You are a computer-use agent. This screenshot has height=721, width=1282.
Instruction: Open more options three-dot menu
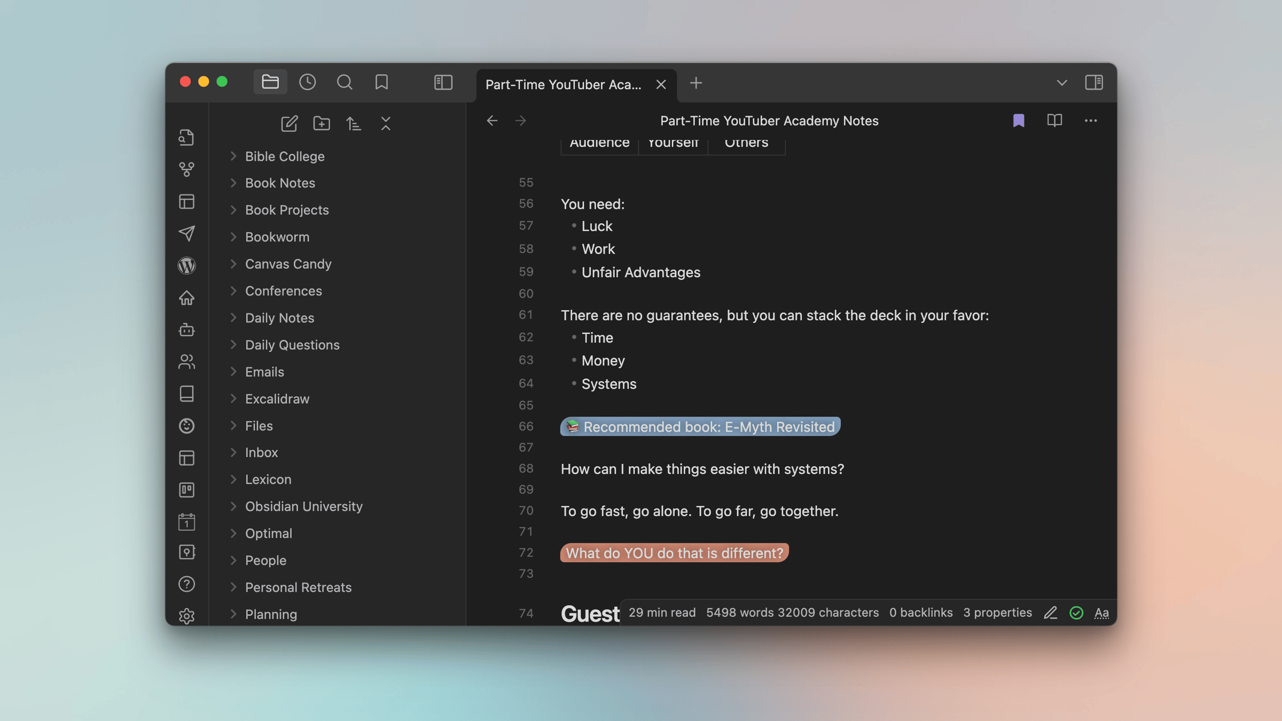1091,121
